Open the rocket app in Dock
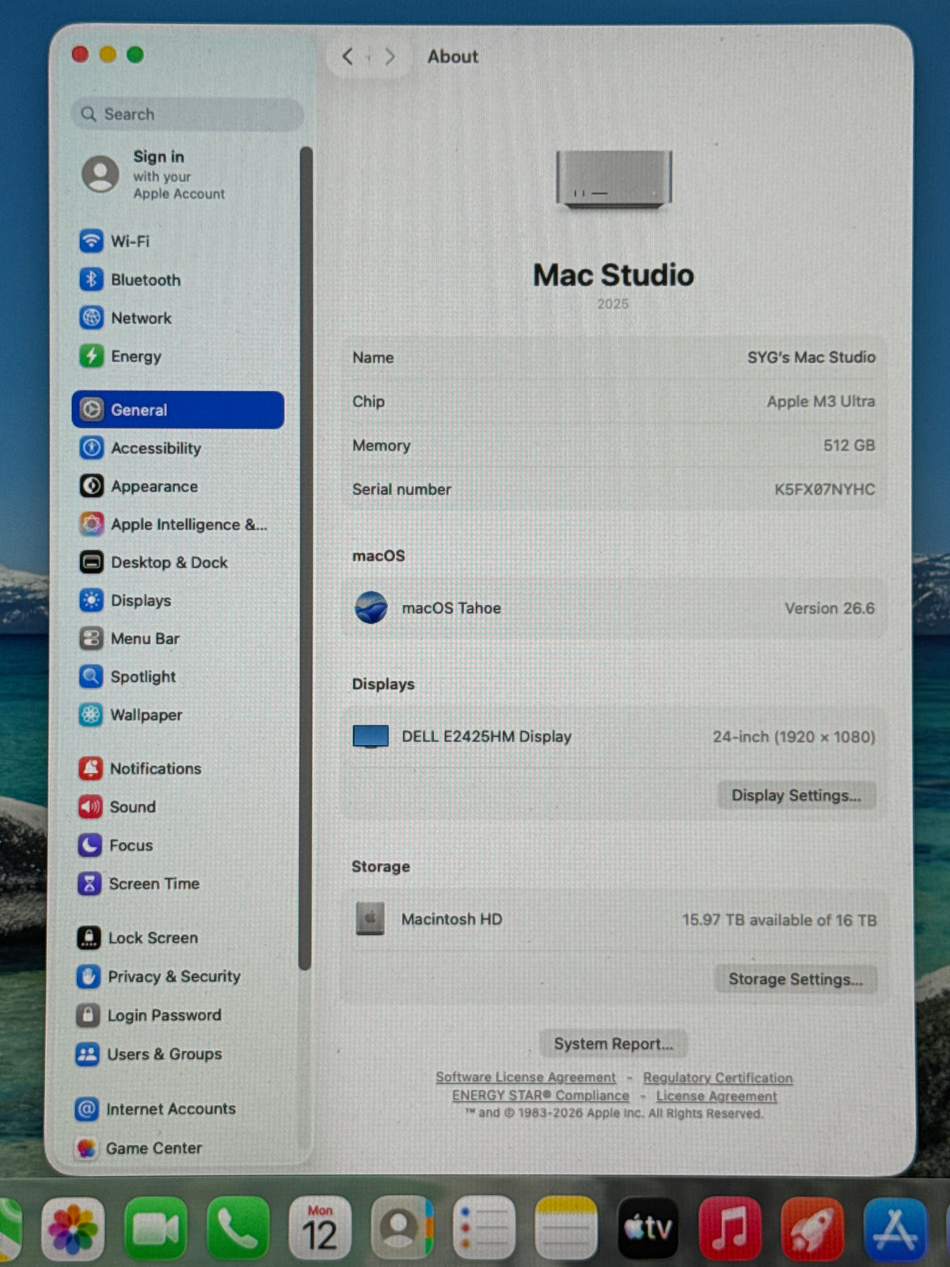The image size is (950, 1267). coord(812,1228)
